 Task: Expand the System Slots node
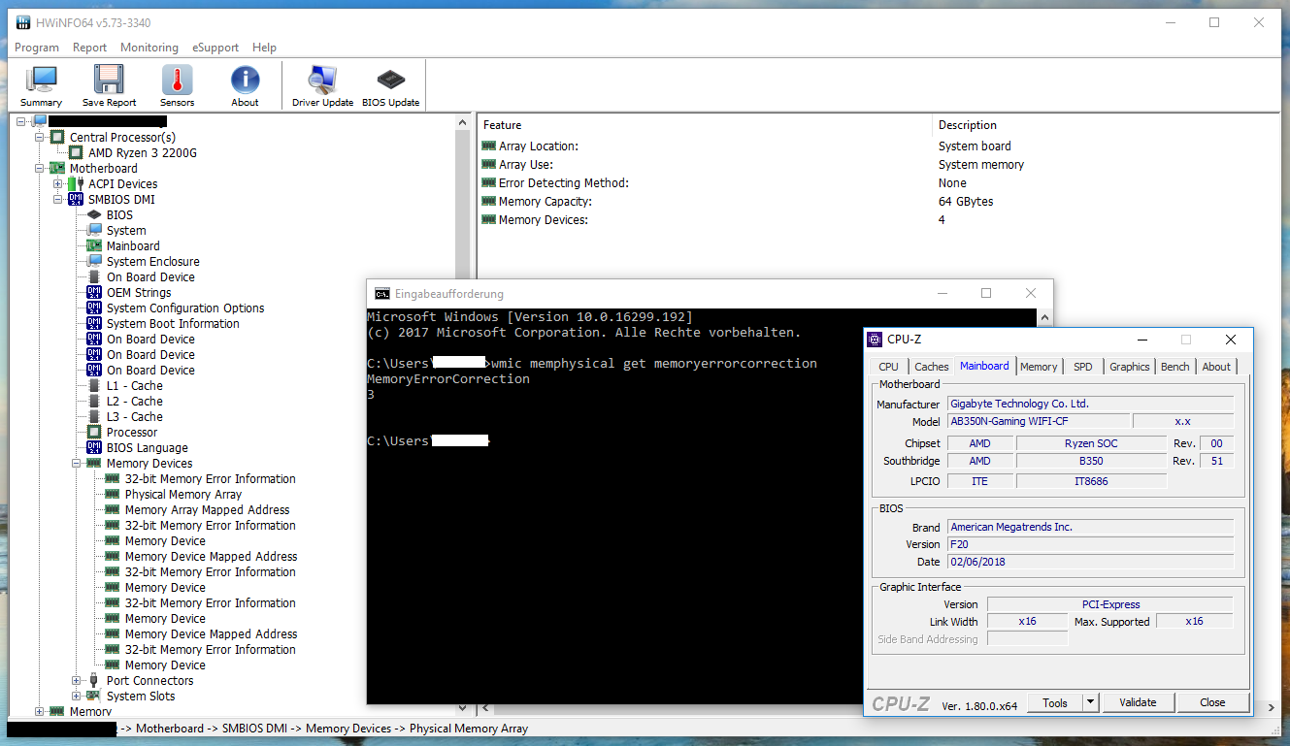pyautogui.click(x=77, y=697)
